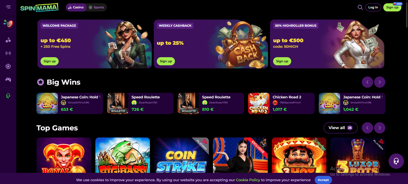Switch to the Casino tab
The image size is (408, 184).
pyautogui.click(x=76, y=7)
